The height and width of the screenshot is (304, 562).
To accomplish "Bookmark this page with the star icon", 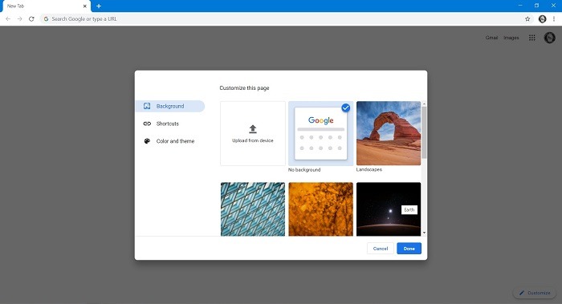I will point(527,19).
